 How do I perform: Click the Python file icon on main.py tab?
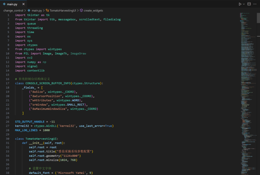pyautogui.click(x=4, y=4)
